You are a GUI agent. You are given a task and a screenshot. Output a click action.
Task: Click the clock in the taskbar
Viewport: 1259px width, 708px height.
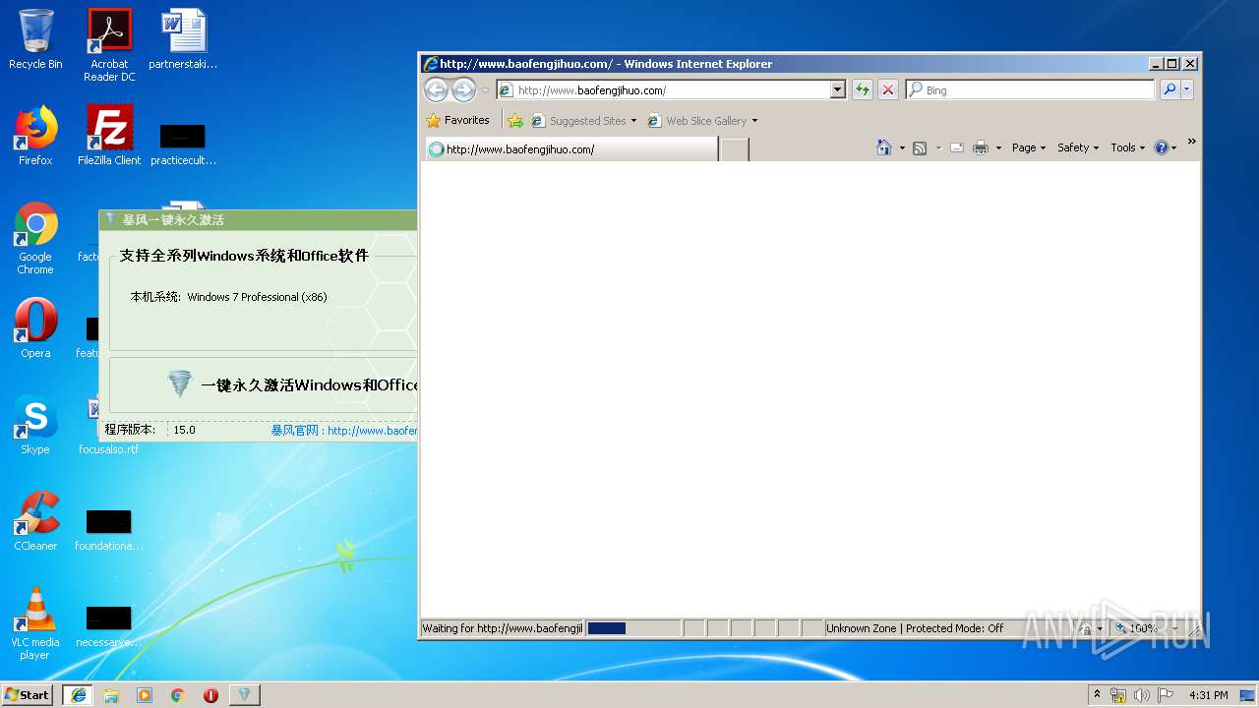coord(1208,695)
